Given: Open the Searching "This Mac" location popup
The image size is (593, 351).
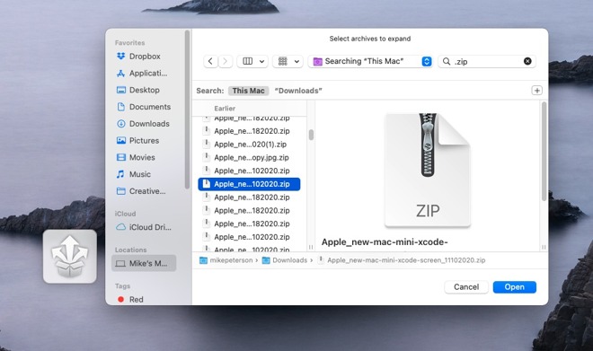Looking at the screenshot, I should tap(370, 61).
